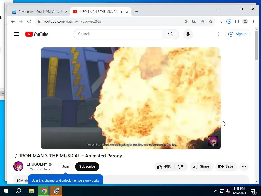Open the Windows Start menu
Screen dimensions: 261x196
tap(6, 191)
